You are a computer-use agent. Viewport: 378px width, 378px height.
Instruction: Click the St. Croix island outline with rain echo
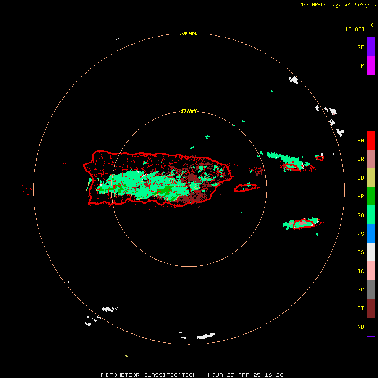(x=304, y=223)
